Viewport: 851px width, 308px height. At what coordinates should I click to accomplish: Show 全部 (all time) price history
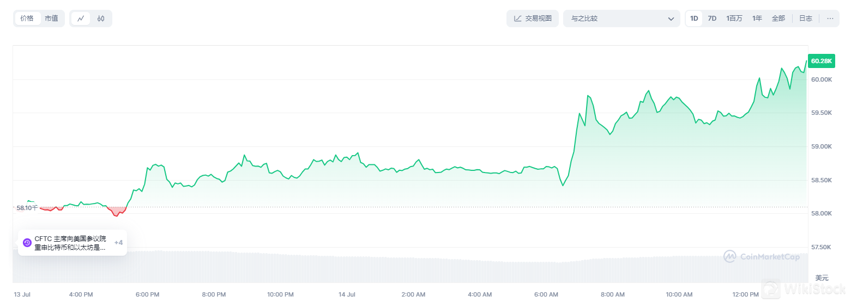(x=778, y=19)
